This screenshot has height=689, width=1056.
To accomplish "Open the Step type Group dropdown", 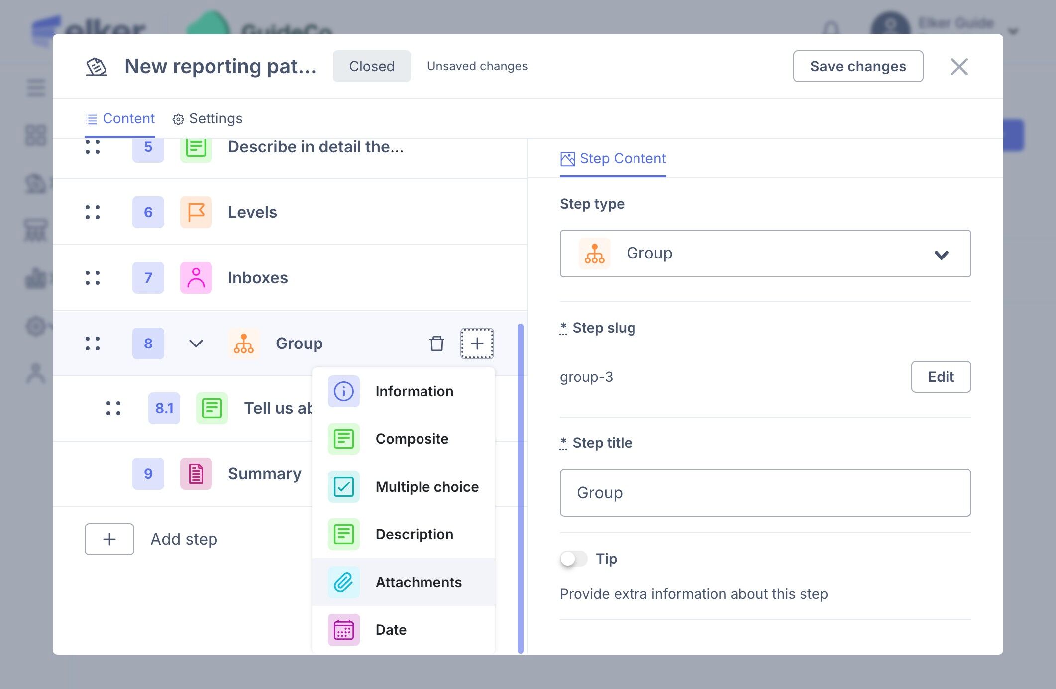I will point(764,254).
